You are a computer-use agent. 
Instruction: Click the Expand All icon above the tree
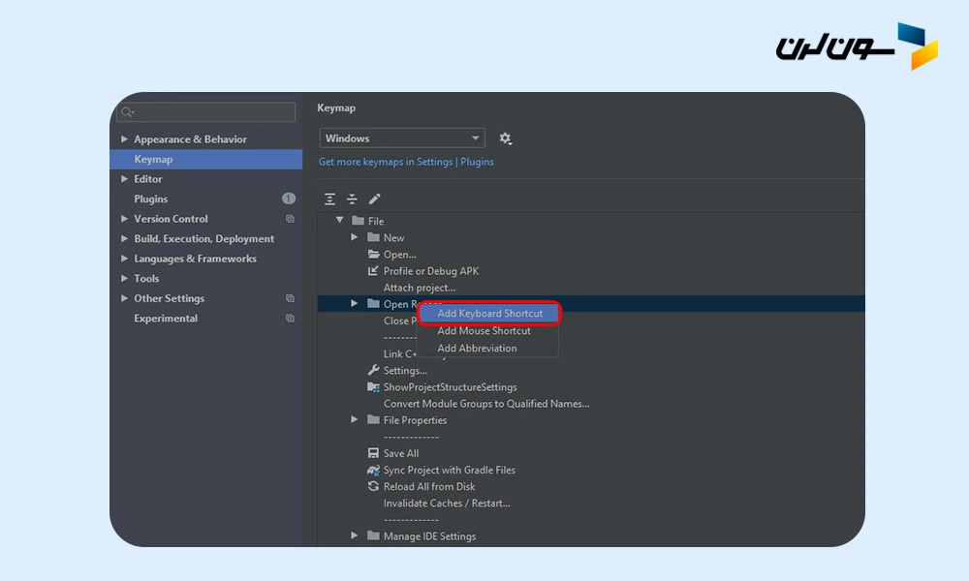[329, 199]
